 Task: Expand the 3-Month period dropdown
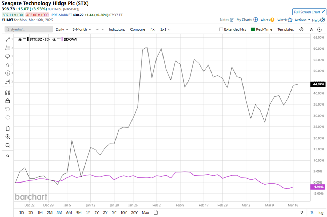coord(82,30)
